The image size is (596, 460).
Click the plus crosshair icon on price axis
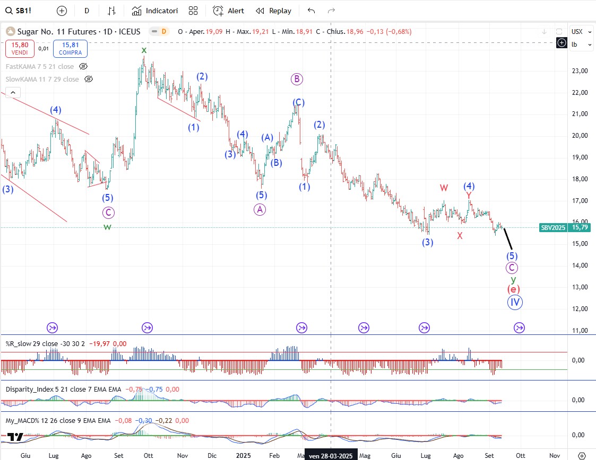[562, 43]
